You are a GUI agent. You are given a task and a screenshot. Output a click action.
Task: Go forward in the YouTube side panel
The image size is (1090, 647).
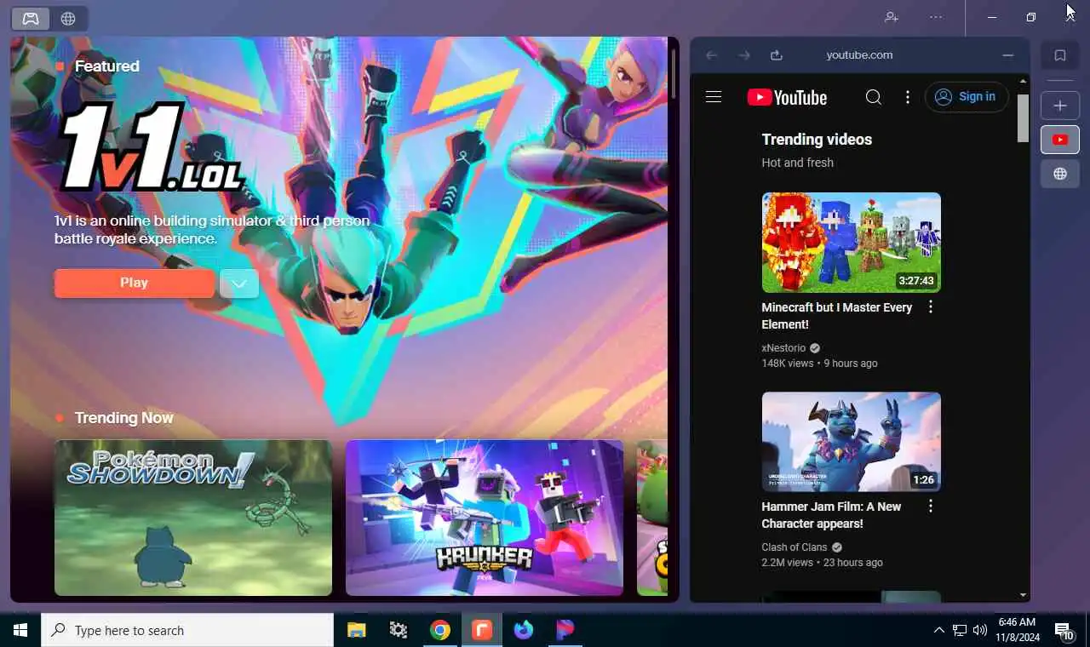point(744,55)
